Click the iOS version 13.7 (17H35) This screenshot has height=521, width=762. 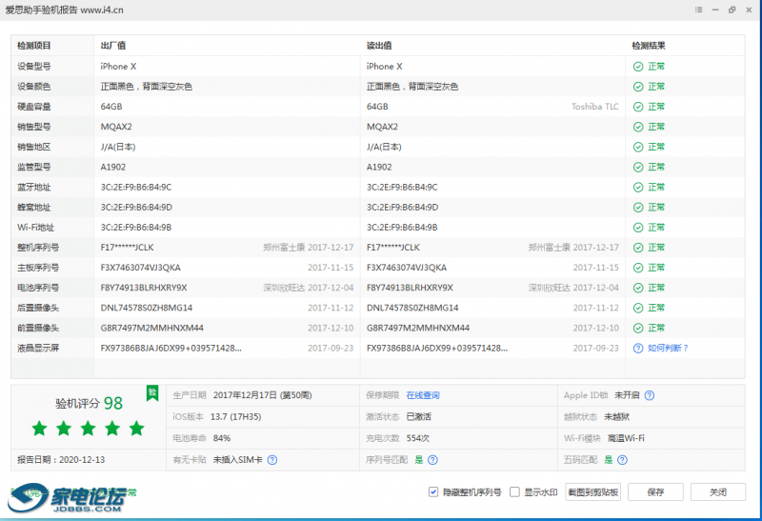pyautogui.click(x=235, y=417)
